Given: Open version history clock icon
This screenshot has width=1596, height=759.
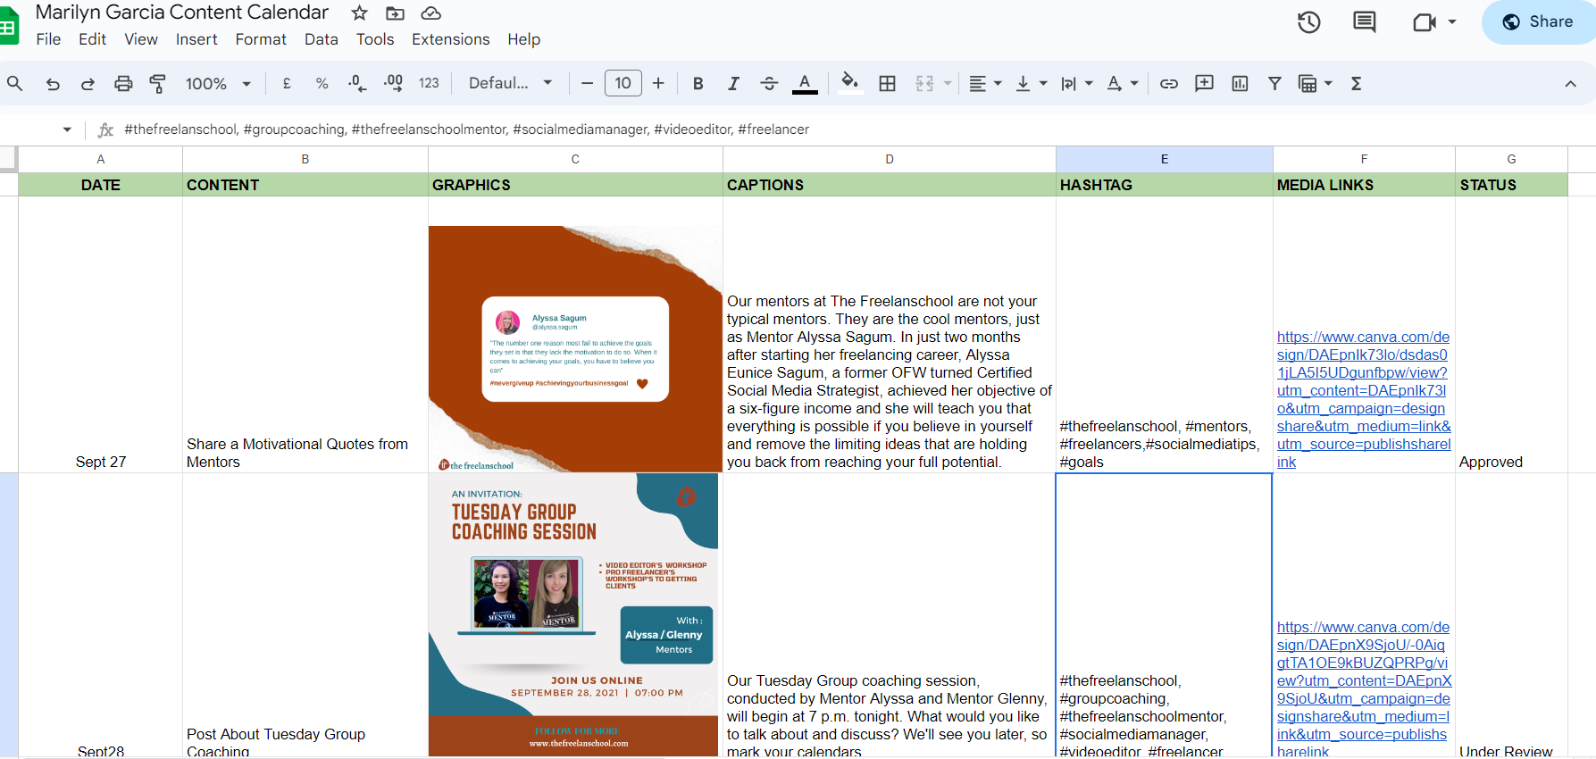Looking at the screenshot, I should coord(1308,22).
